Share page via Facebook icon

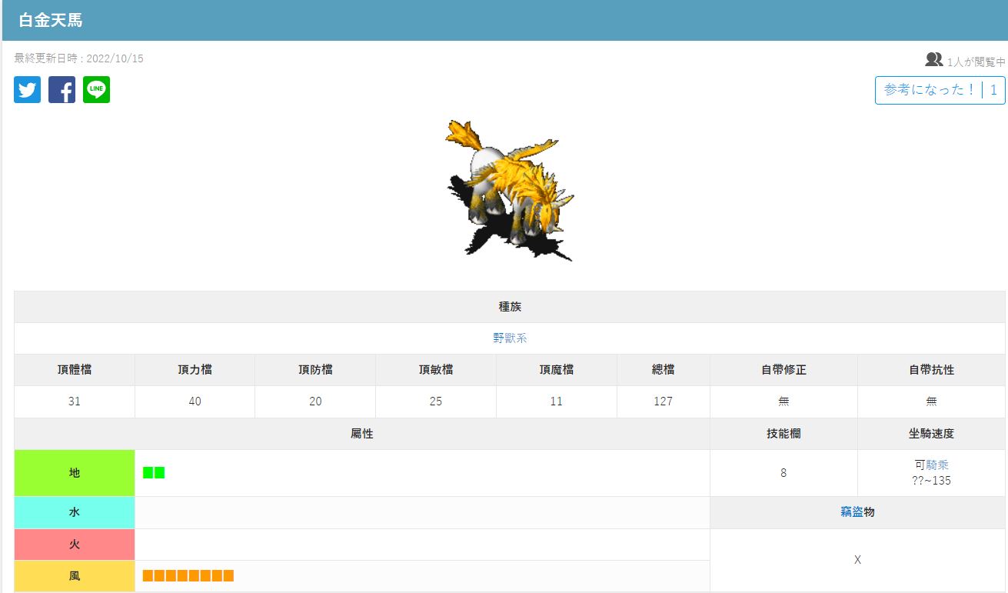[x=62, y=90]
